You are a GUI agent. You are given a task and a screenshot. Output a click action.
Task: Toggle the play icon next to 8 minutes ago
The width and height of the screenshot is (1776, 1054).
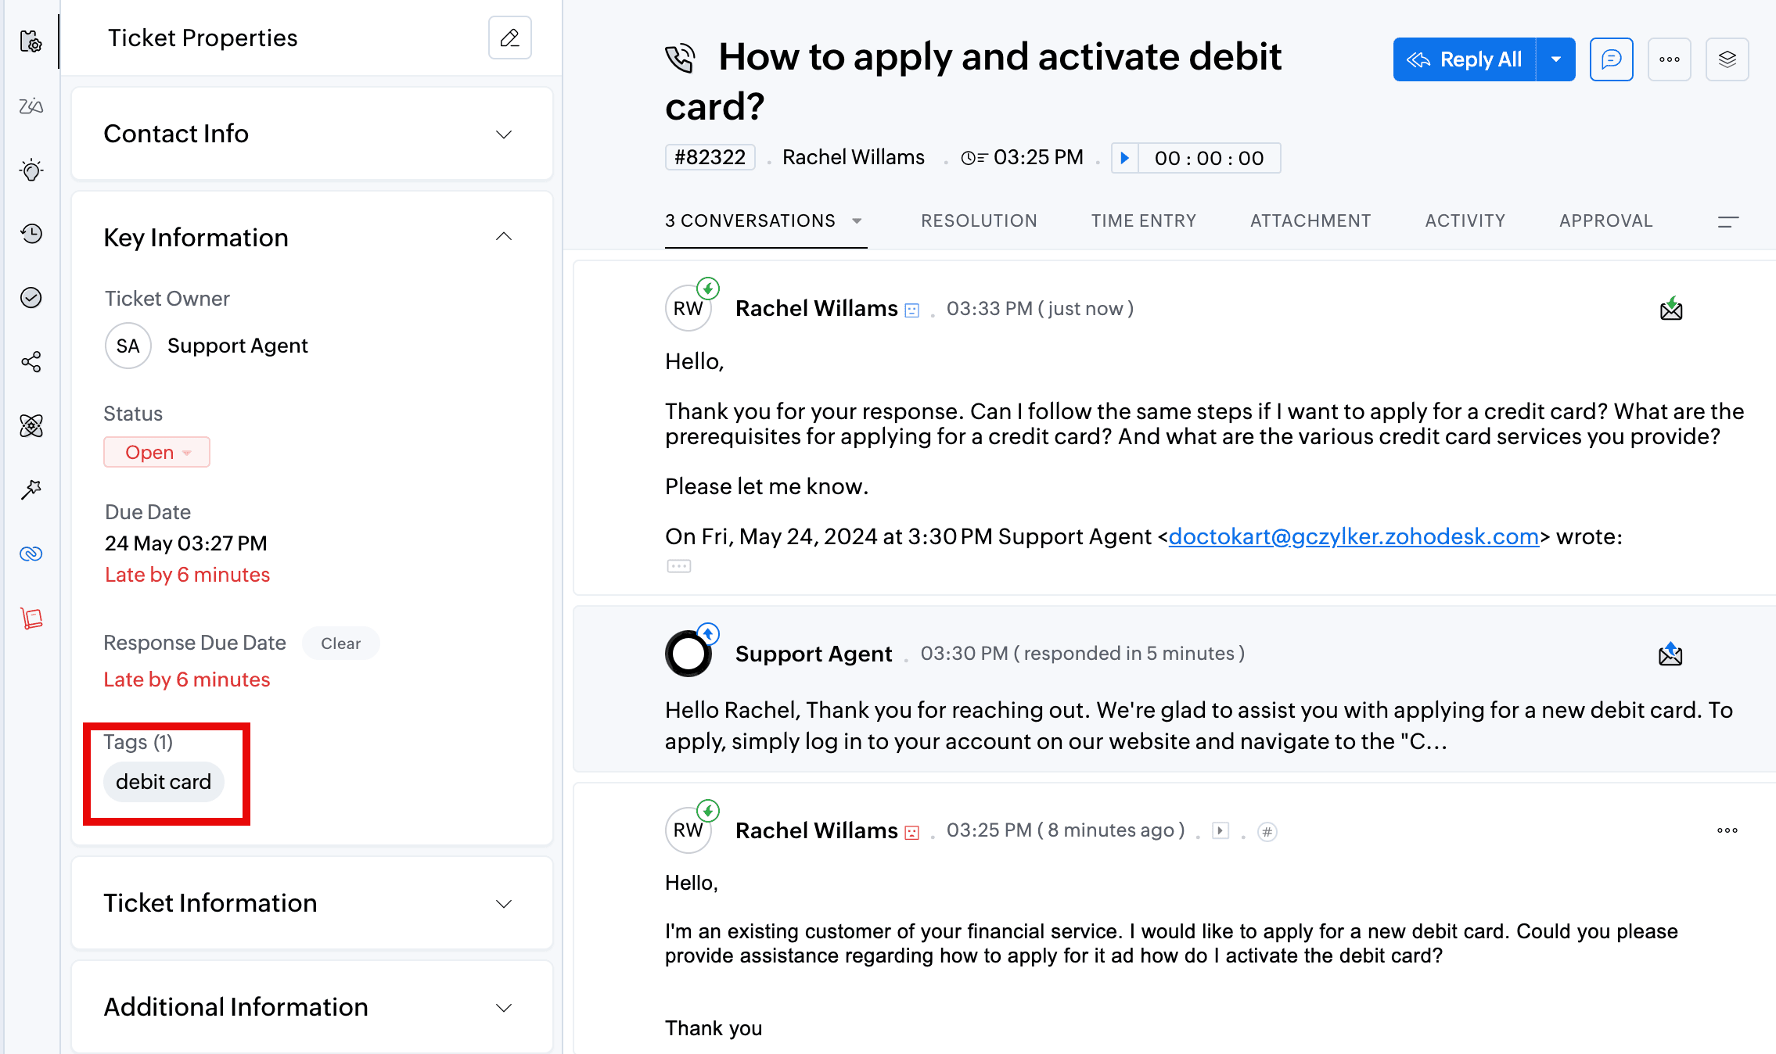(1220, 830)
